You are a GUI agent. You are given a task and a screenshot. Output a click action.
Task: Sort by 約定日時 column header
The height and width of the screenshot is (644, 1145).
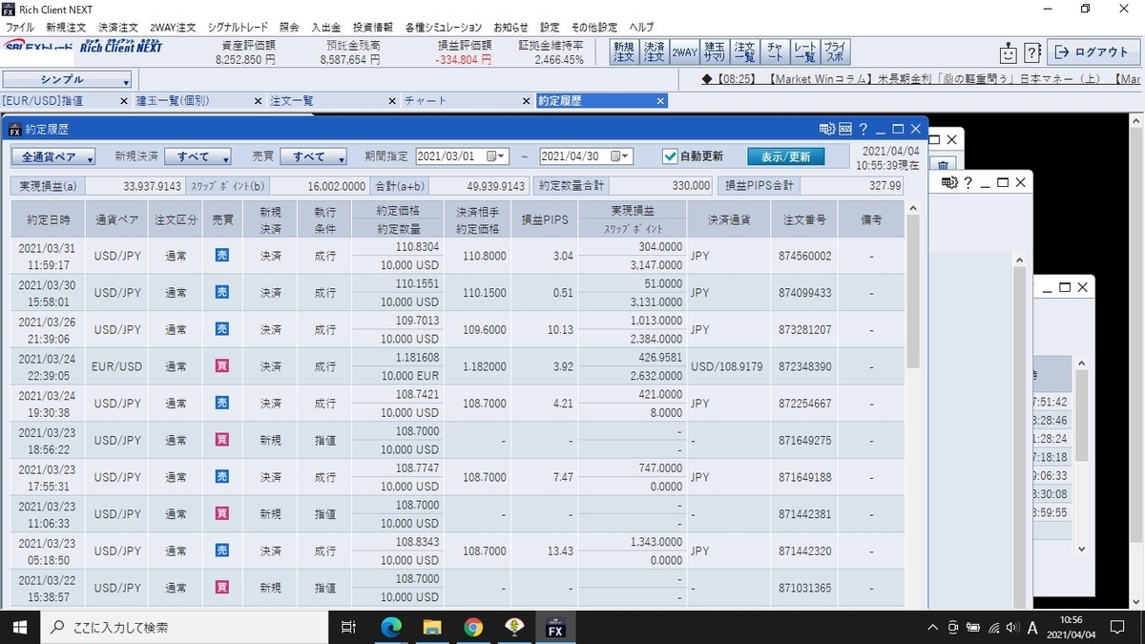[48, 218]
